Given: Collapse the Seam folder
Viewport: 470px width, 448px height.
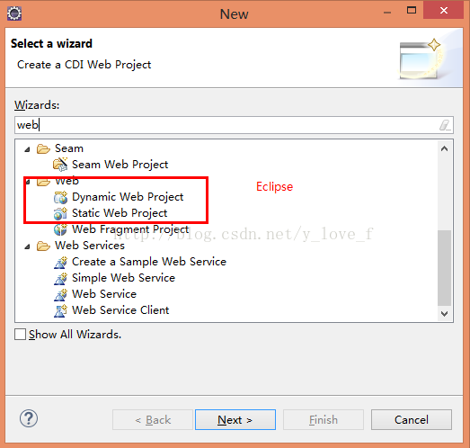Looking at the screenshot, I should [x=27, y=149].
